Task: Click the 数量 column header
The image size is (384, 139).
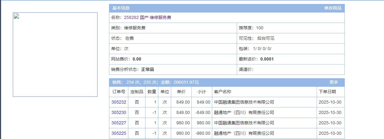Action: point(152,92)
